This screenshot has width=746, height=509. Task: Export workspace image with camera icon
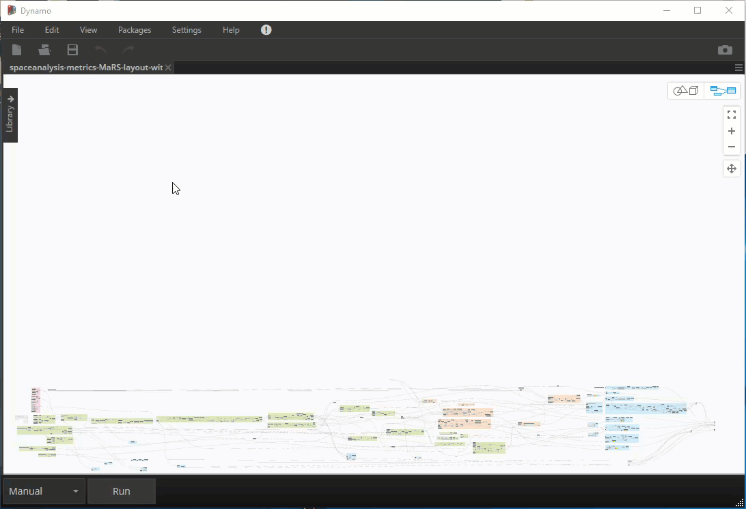click(x=725, y=50)
